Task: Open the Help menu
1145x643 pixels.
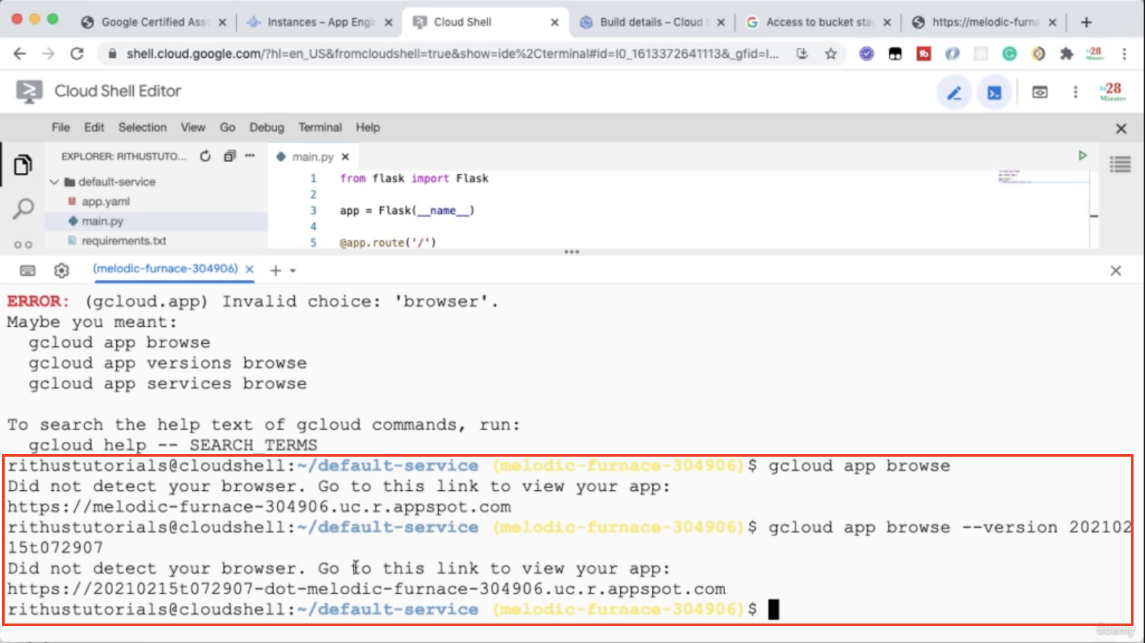Action: (368, 127)
